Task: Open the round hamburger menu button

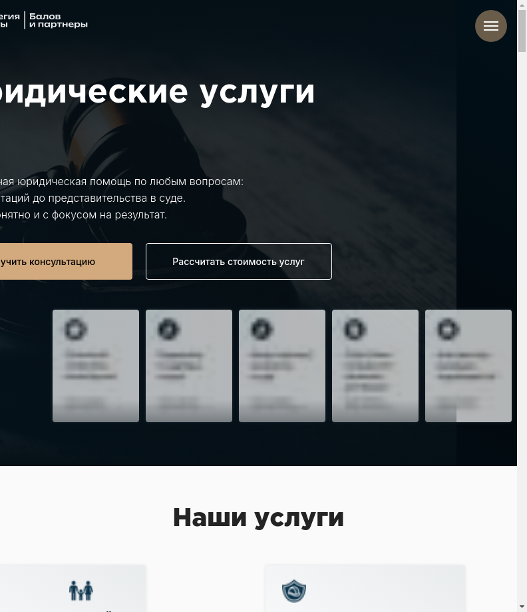Action: point(490,26)
